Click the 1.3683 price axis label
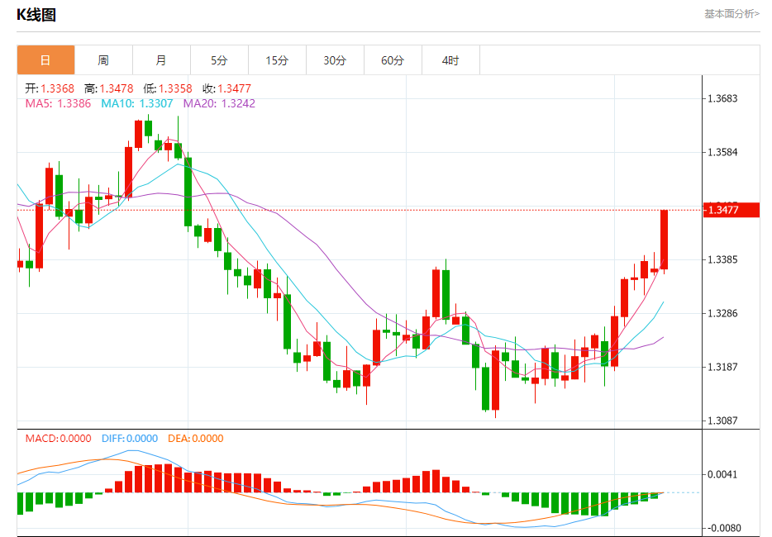This screenshot has height=537, width=772. click(722, 98)
